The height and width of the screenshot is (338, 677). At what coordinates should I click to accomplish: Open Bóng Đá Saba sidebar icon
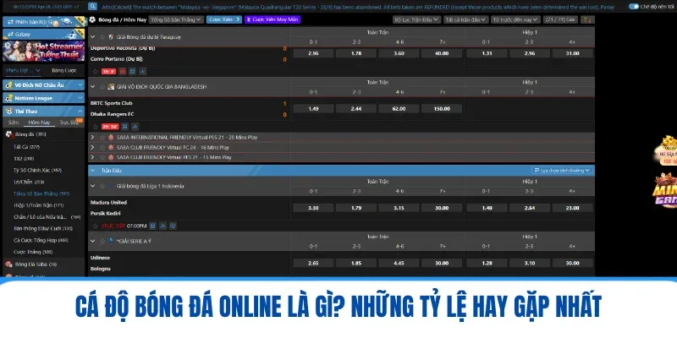coord(8,264)
